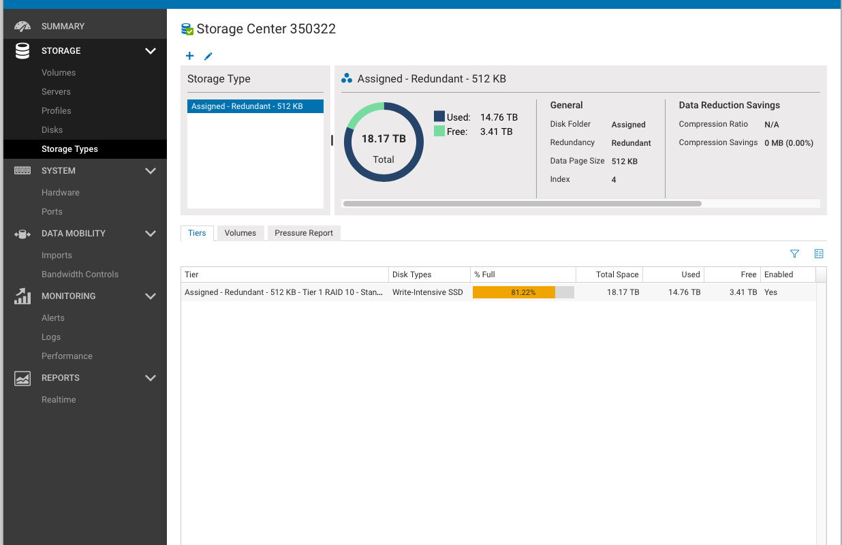Edit storage type with pencil icon

click(208, 56)
